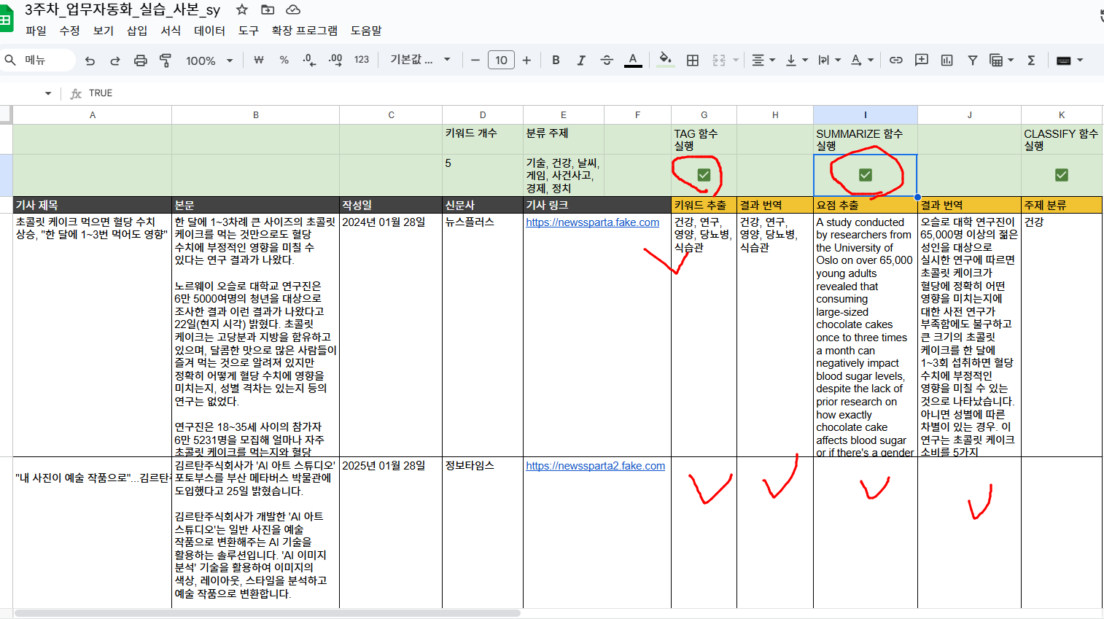Viewport: 1104px width, 619px height.
Task: Click the horizontal scrollbar at the bottom
Action: [267, 613]
